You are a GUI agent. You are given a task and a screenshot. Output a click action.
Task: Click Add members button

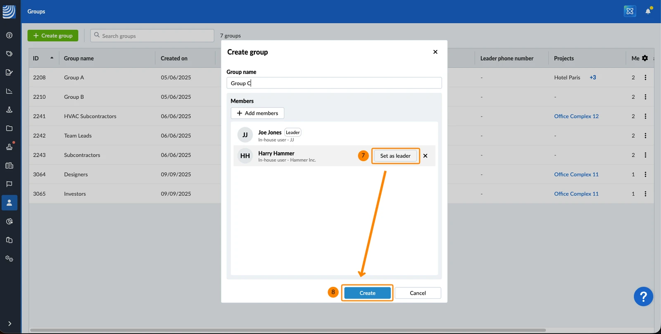click(257, 113)
